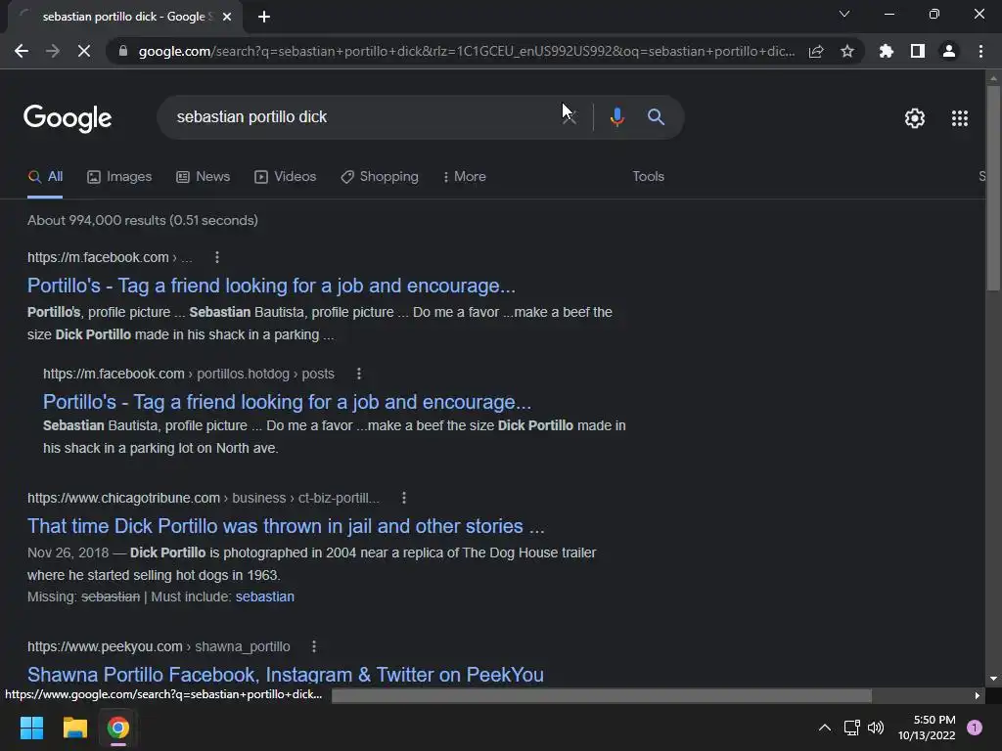Open Shawna Portillo PeekYou result

pyautogui.click(x=286, y=675)
